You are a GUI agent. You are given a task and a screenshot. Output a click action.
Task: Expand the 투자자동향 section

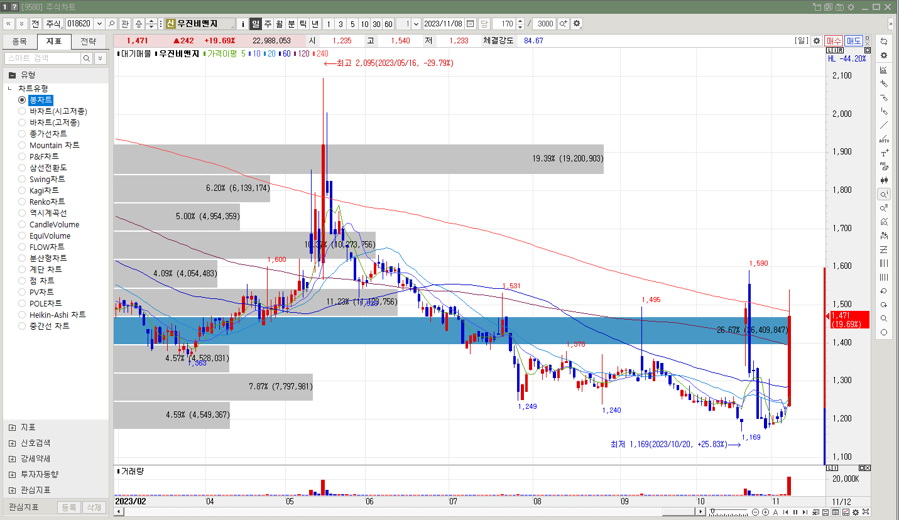12,474
